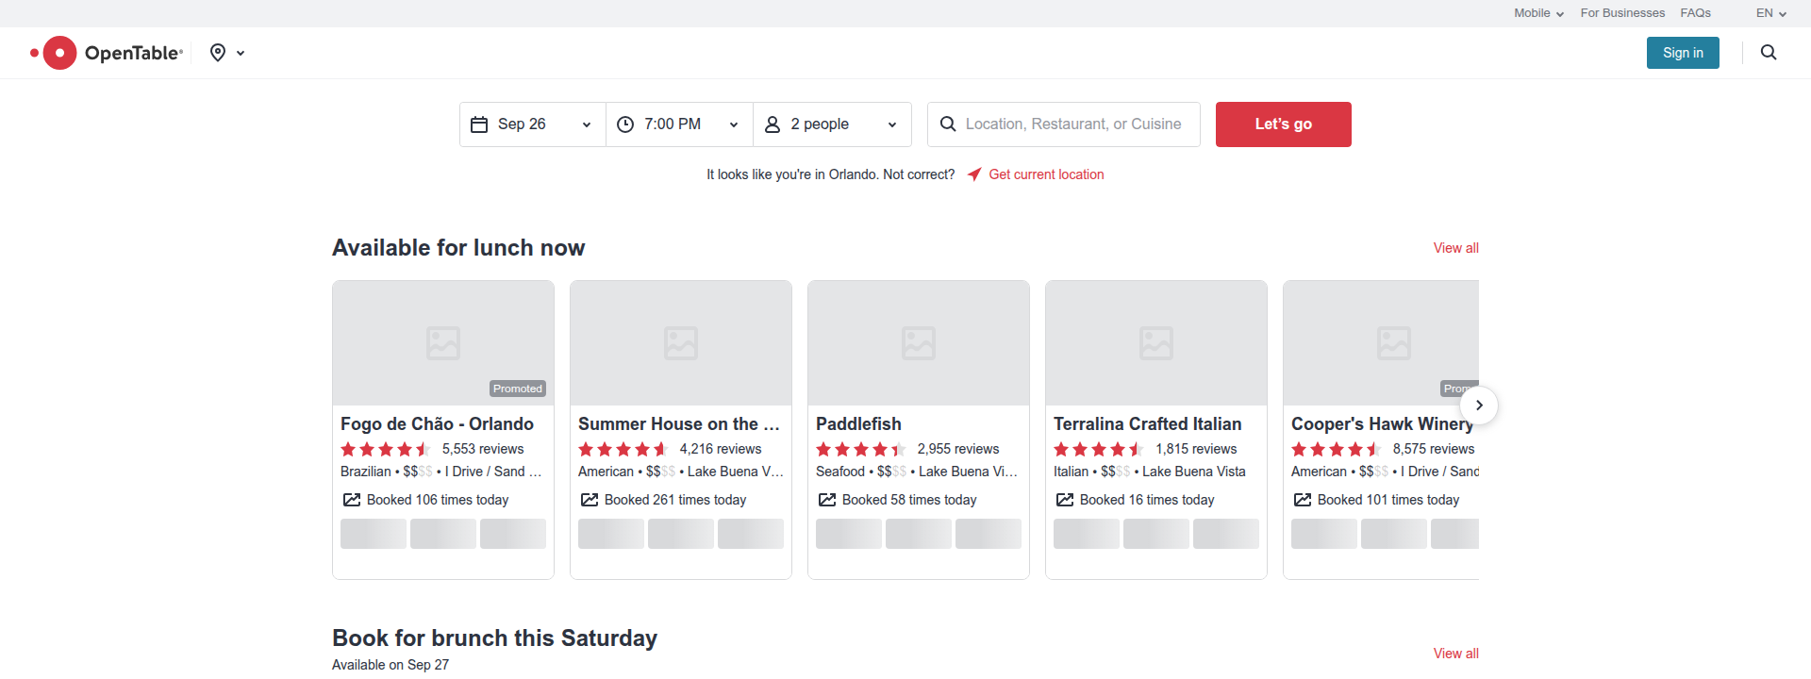The width and height of the screenshot is (1811, 679).
Task: Open Terralina Crafted Italian image
Action: (1156, 343)
